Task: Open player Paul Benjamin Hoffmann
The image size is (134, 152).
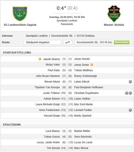Action: [x=89, y=87]
